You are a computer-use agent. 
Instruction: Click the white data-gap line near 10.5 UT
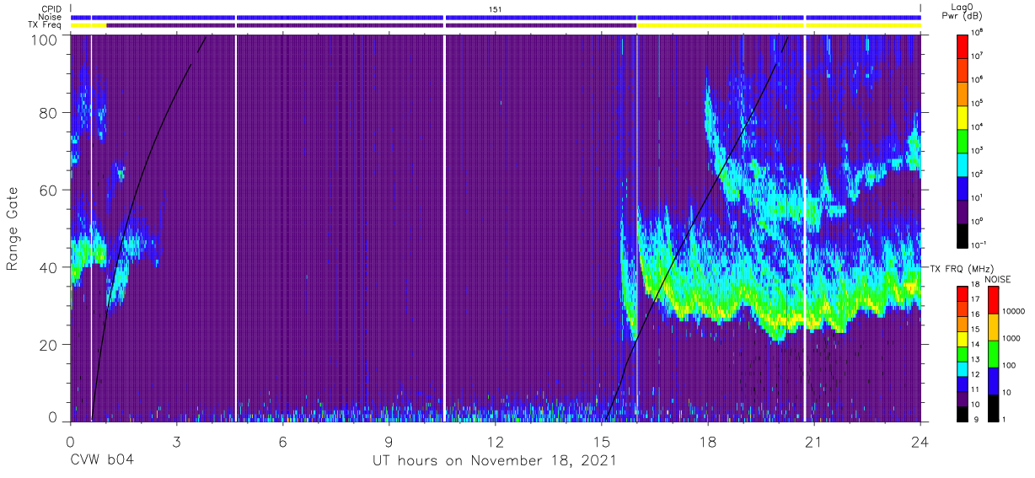click(443, 228)
